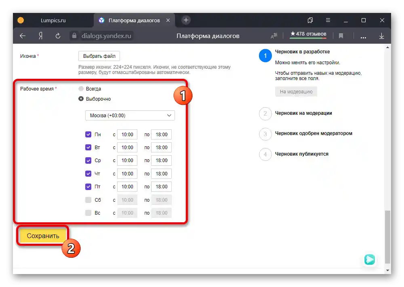The width and height of the screenshot is (404, 287).
Task: Click the Чт end time field
Action: coord(161,173)
